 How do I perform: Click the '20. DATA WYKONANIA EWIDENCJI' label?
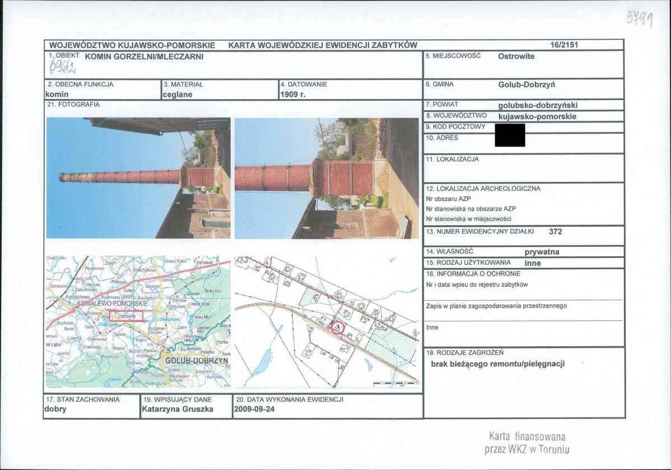click(290, 399)
